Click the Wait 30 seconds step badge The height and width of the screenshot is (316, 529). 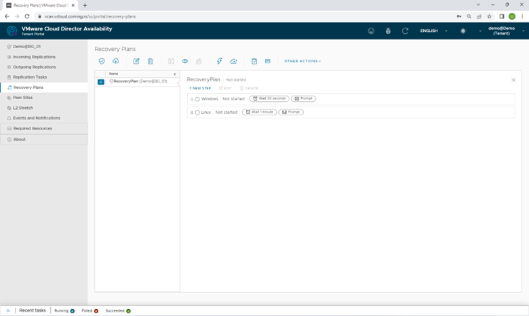(x=269, y=99)
